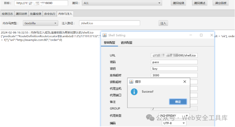Maximize the Shell Setting window

[x=201, y=35]
